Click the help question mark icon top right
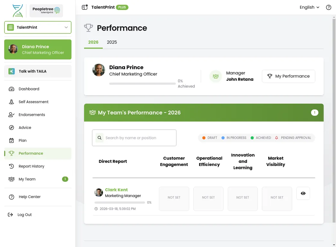336x247 pixels. click(329, 7)
